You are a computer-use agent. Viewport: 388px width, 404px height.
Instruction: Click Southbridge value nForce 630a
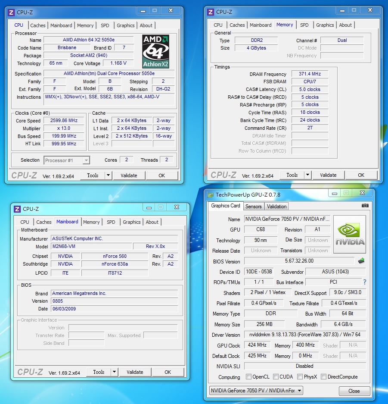coord(115,264)
